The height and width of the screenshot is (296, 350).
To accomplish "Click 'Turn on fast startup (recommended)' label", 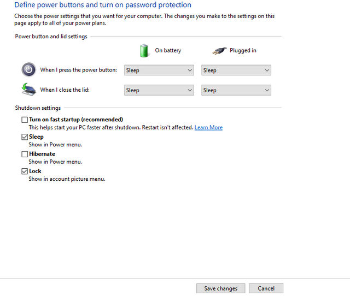I will (76, 120).
